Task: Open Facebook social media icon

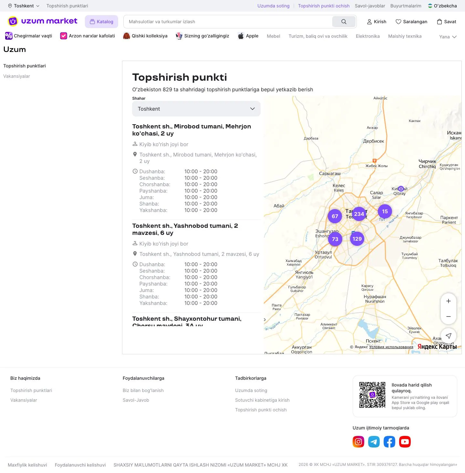Action: coord(389,442)
